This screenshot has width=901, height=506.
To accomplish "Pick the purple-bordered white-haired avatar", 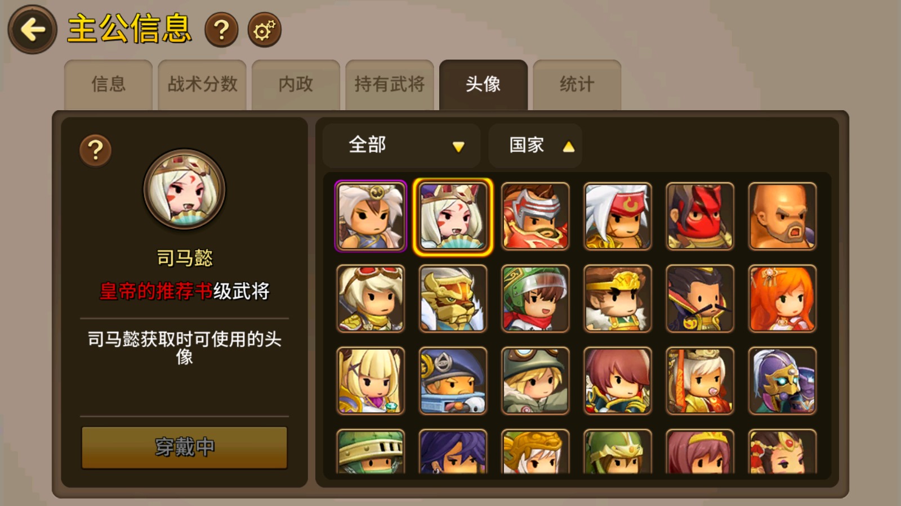I will click(371, 216).
